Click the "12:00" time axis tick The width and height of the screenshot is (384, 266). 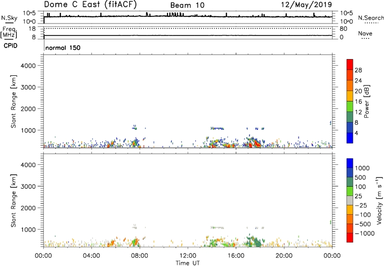click(x=188, y=256)
